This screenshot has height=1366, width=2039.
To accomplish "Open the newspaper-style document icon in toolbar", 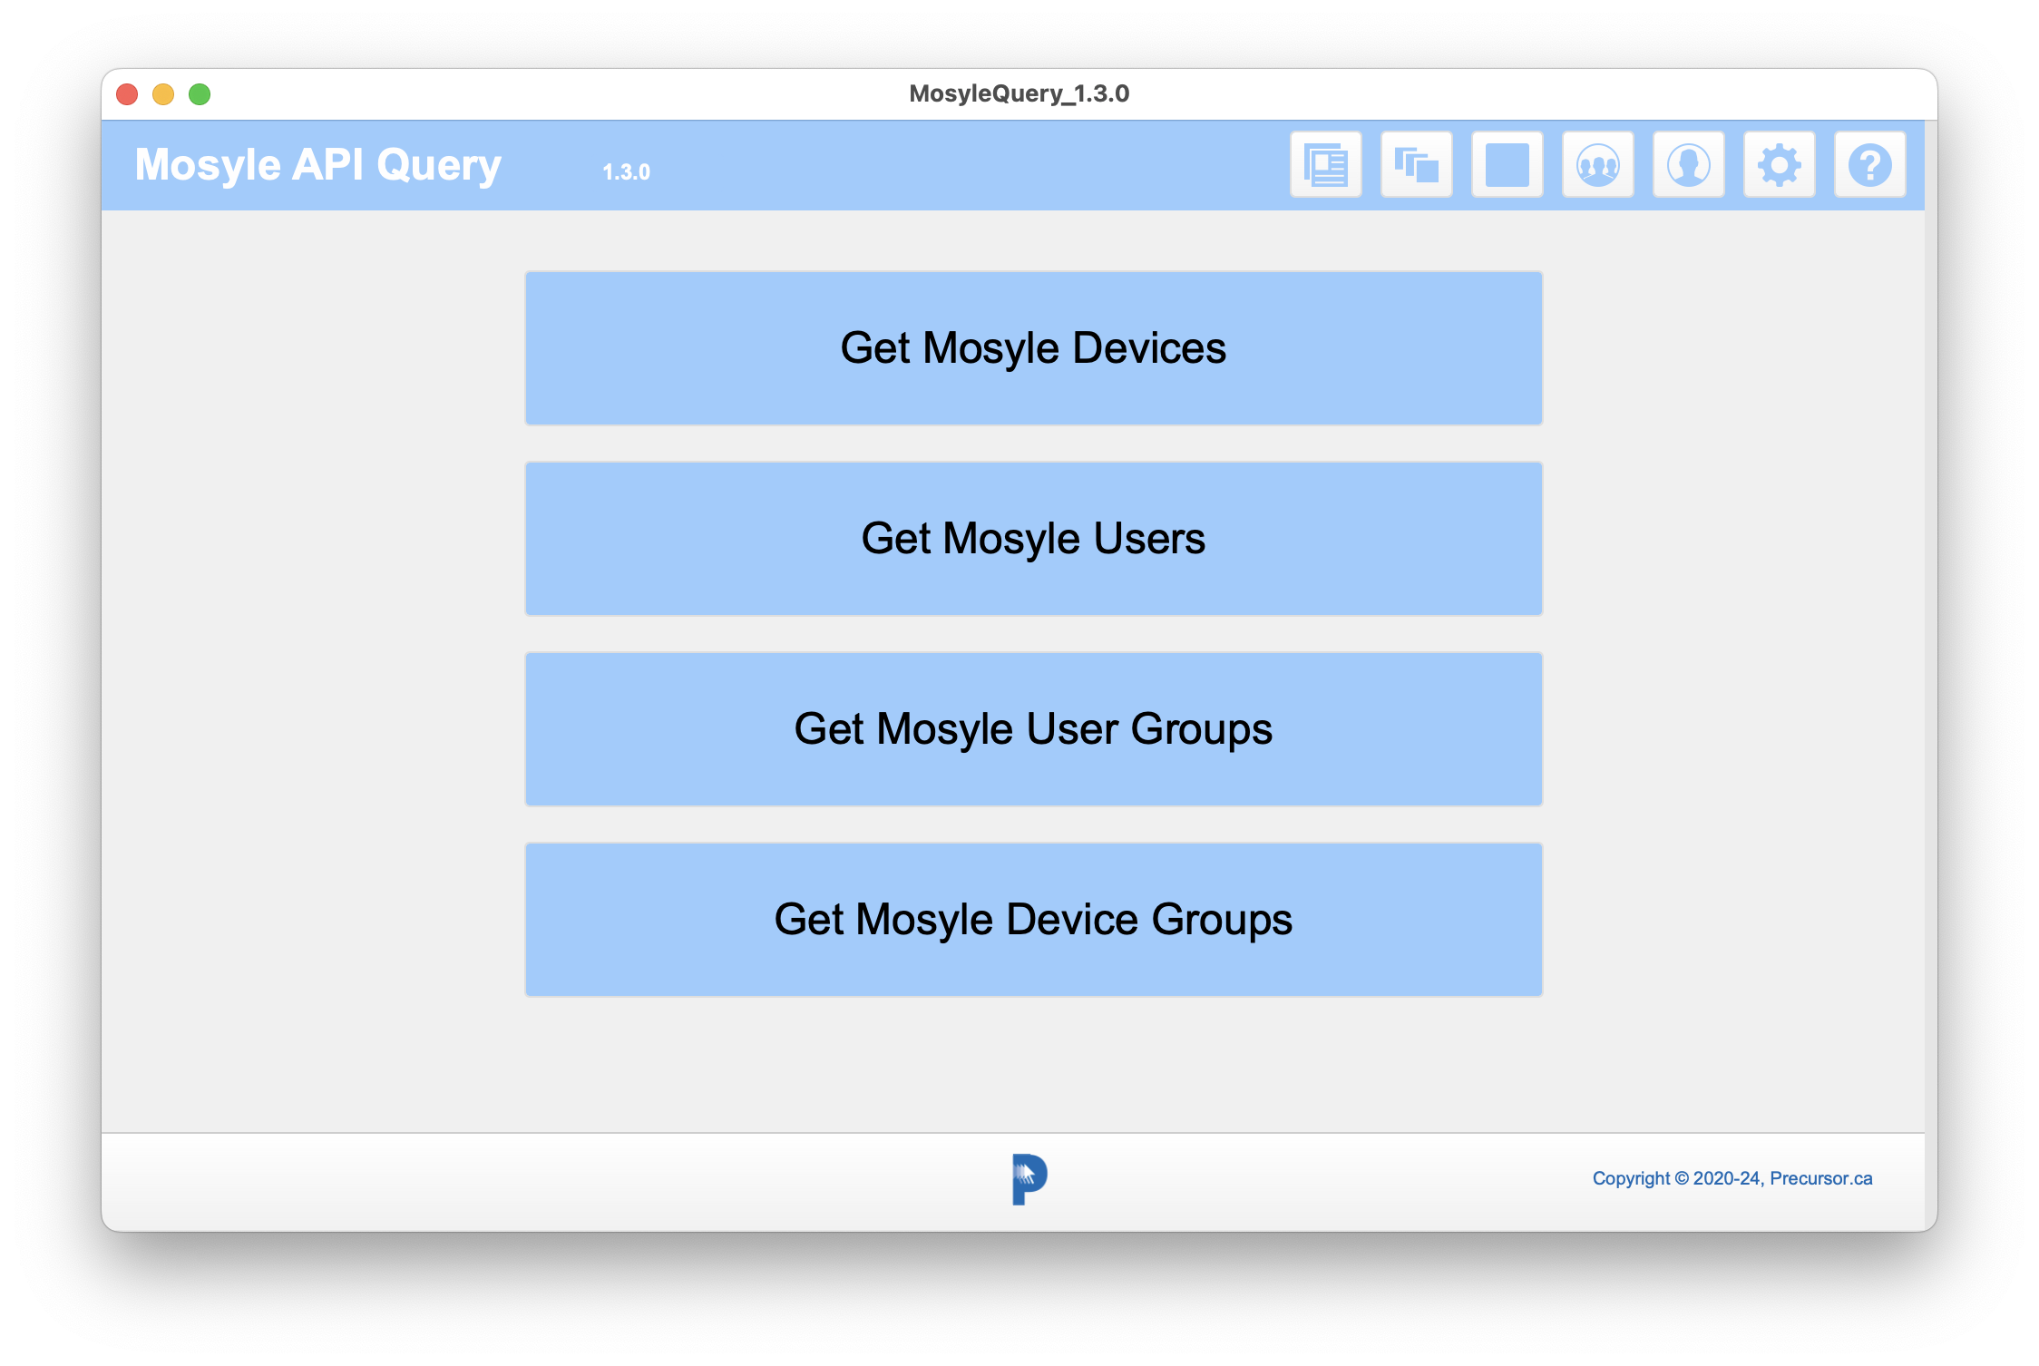I will [1325, 165].
